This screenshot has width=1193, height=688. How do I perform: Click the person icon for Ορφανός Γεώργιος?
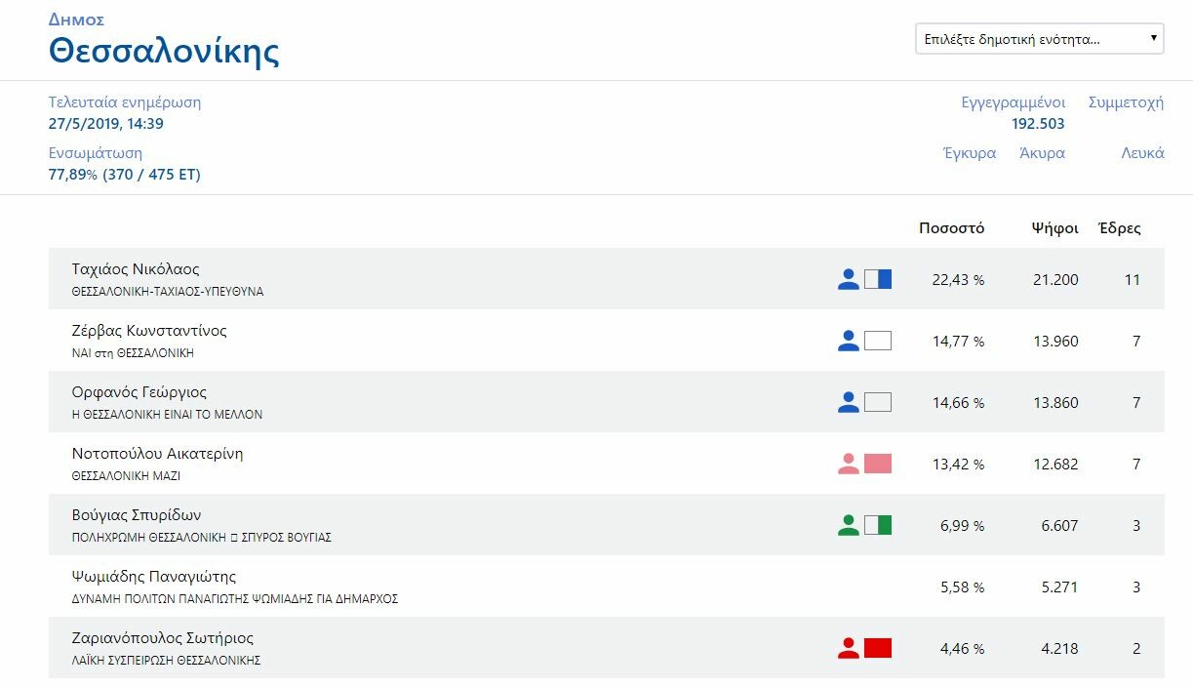coord(849,402)
